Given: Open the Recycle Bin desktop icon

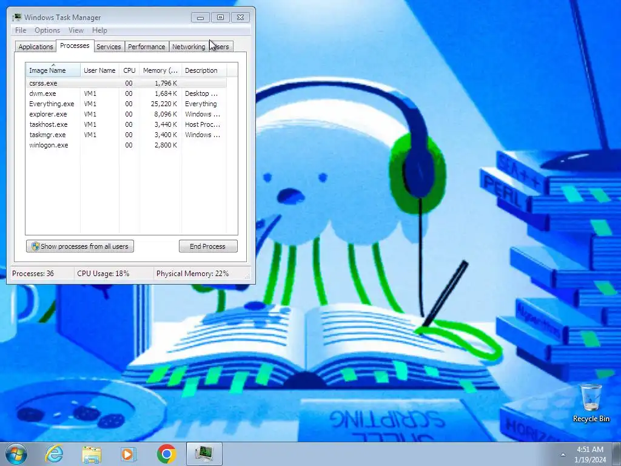Looking at the screenshot, I should (591, 403).
